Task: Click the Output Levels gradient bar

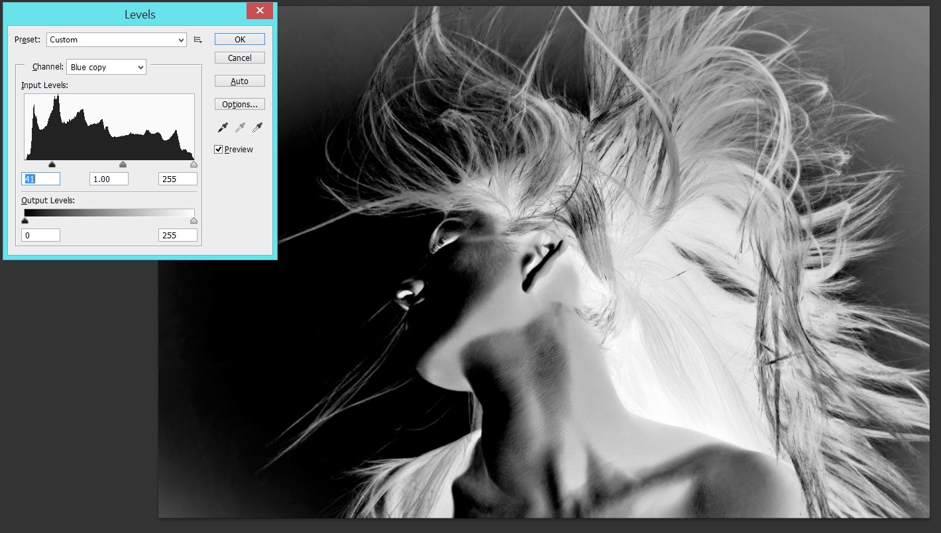Action: (x=109, y=213)
